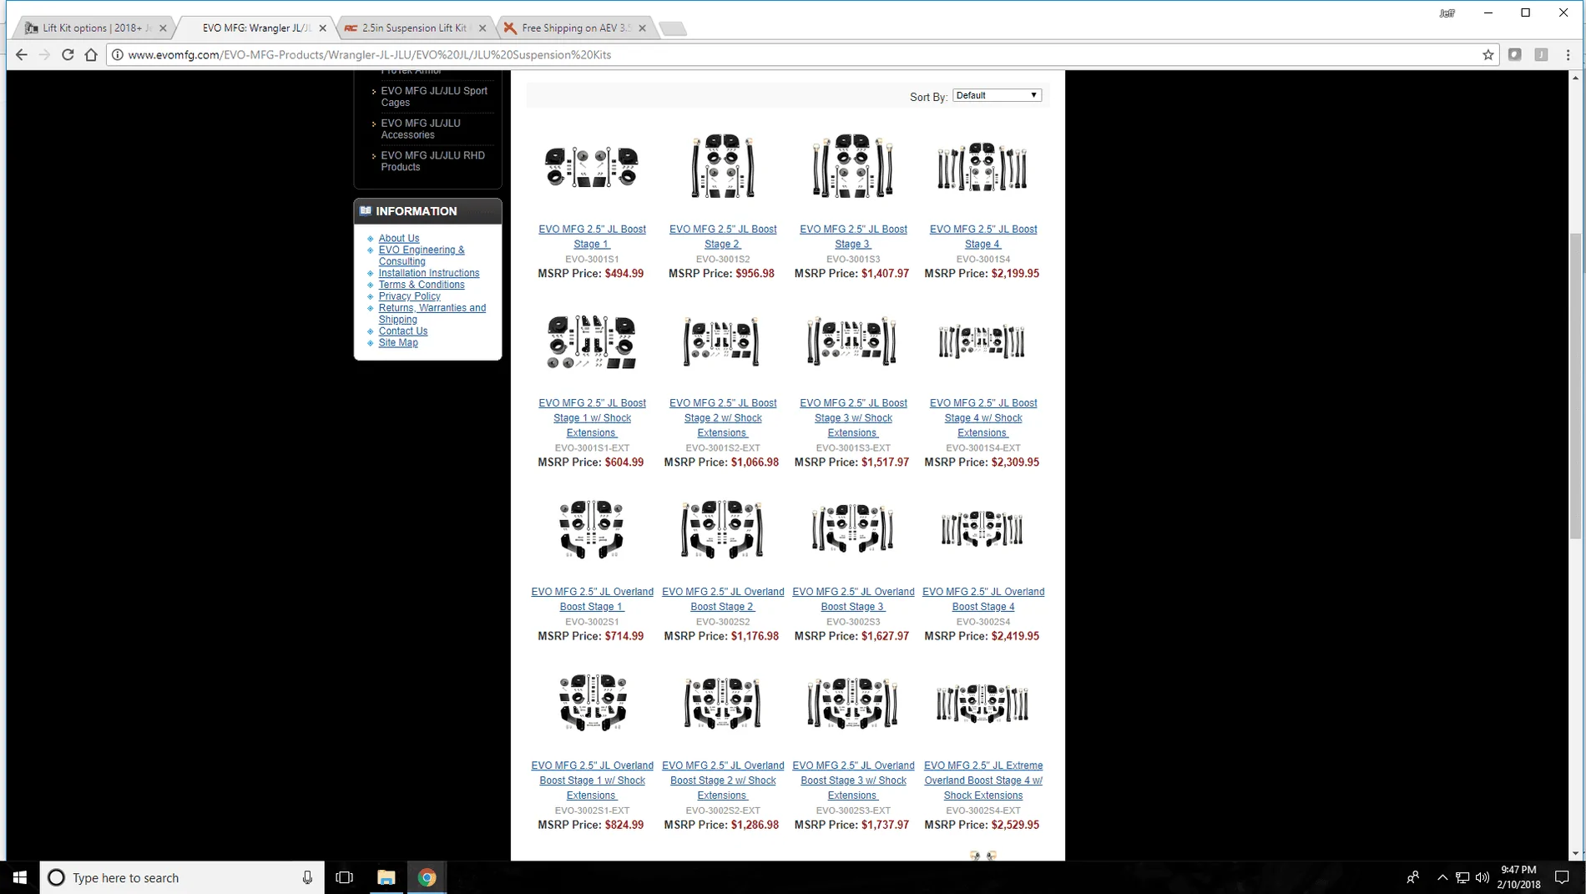Click the first extension icon beside the star
Image resolution: width=1586 pixels, height=894 pixels.
(x=1514, y=54)
